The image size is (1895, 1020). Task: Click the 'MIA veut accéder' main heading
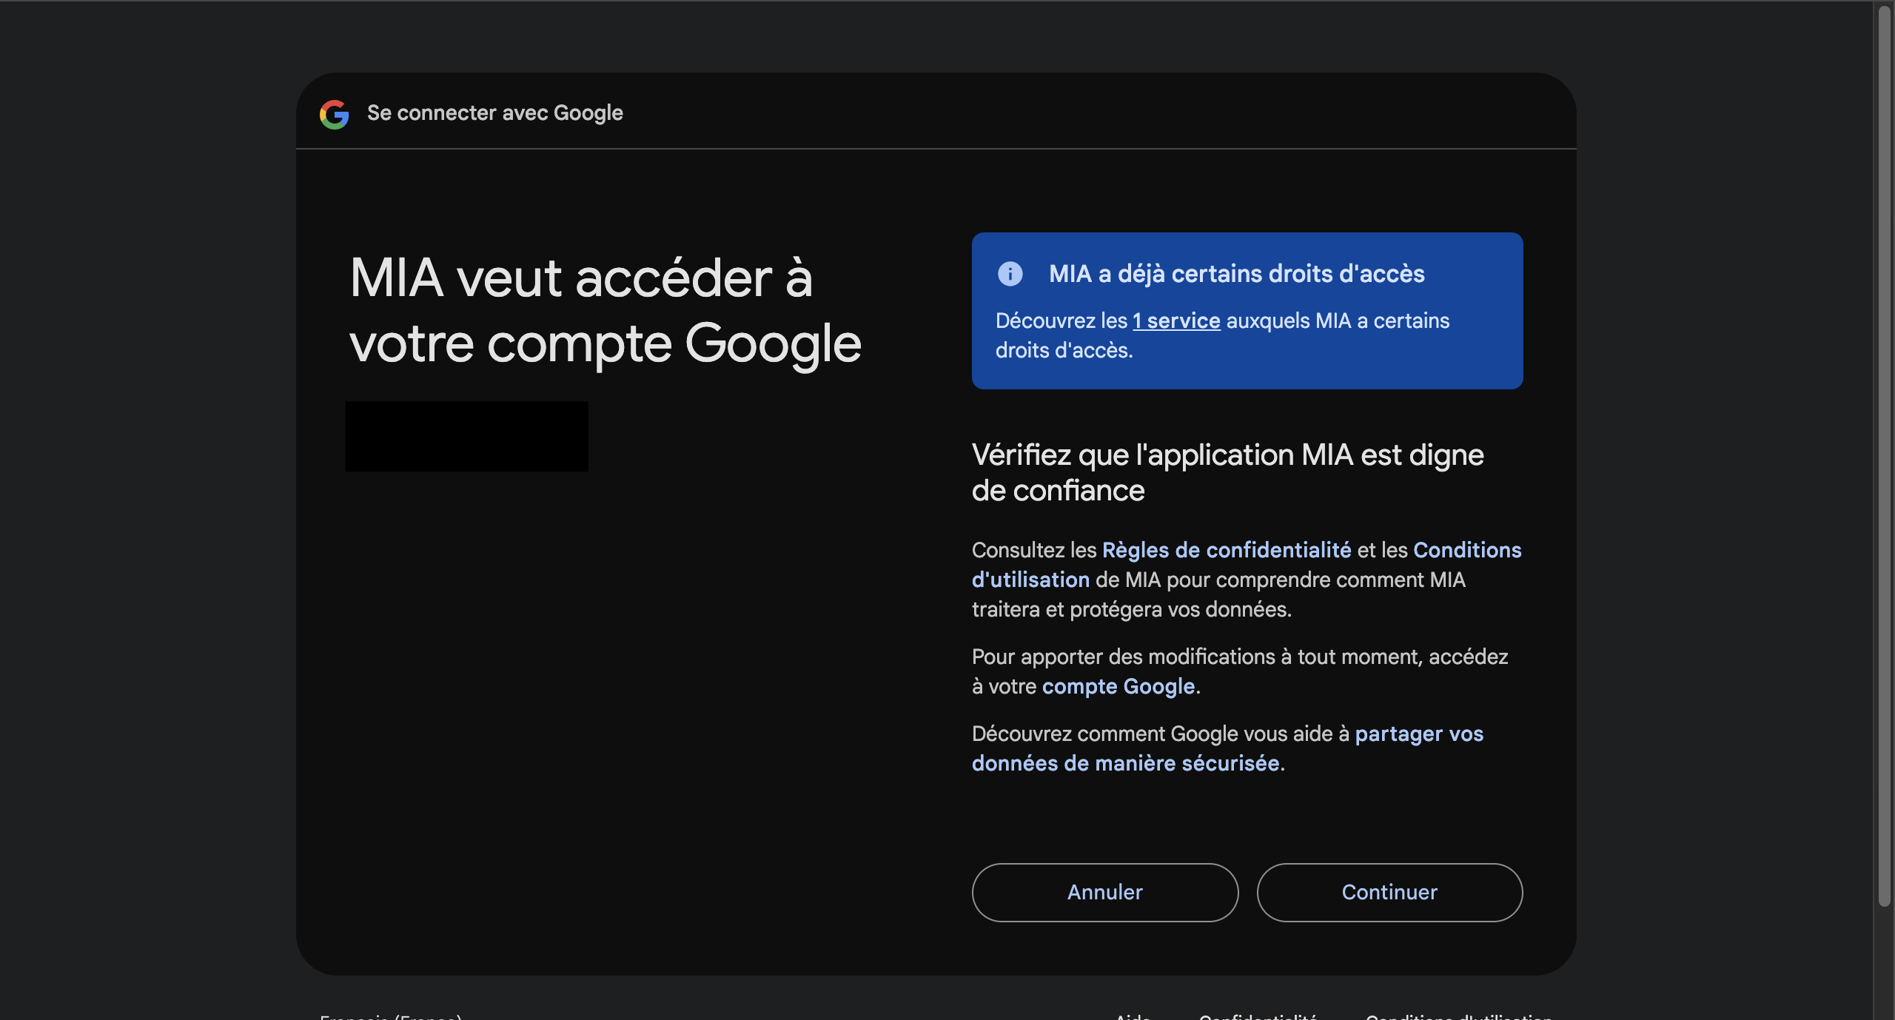[605, 310]
